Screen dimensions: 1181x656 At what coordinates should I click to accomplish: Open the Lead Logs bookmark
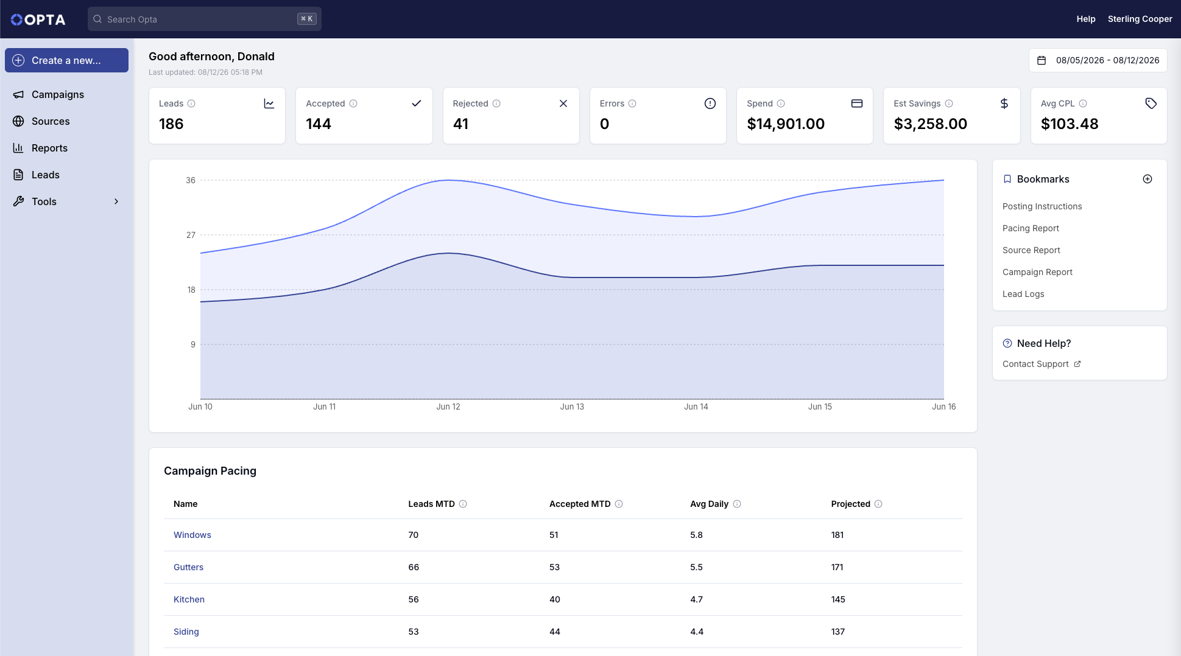click(1023, 294)
